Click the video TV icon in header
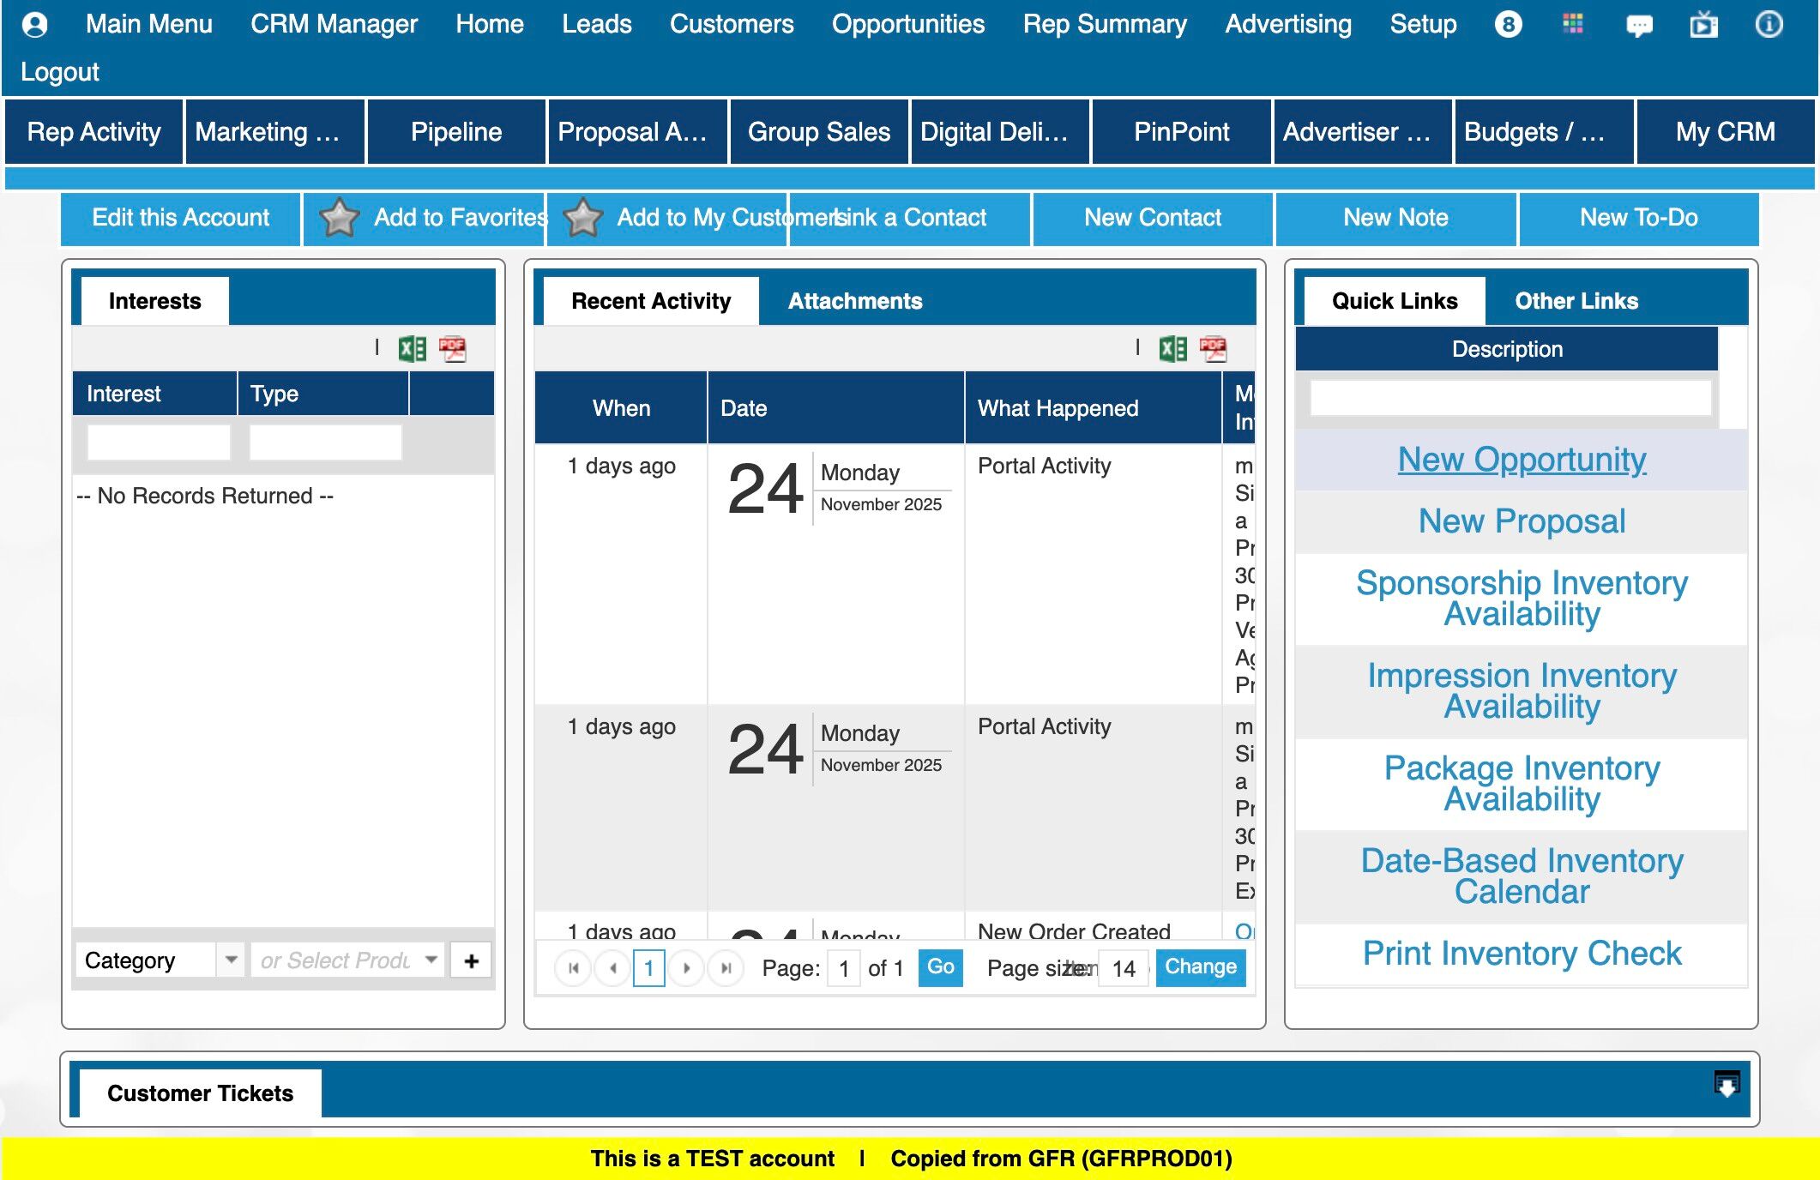Screen dimensions: 1820x1180 point(1703,25)
